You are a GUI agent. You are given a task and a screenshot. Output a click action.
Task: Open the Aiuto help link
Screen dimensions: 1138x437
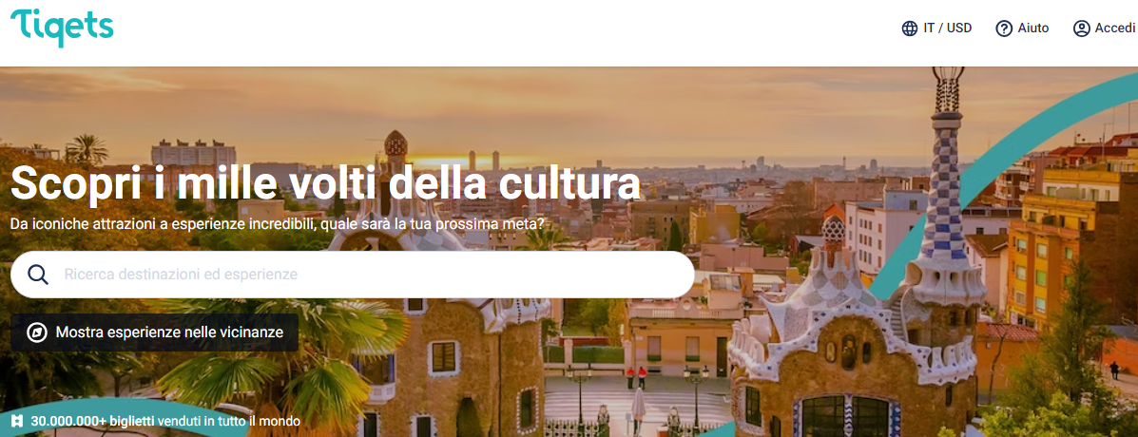(x=1022, y=28)
